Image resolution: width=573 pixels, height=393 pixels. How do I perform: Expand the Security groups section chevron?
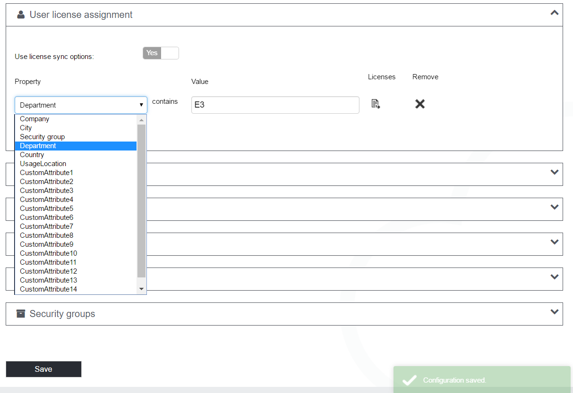pos(555,312)
